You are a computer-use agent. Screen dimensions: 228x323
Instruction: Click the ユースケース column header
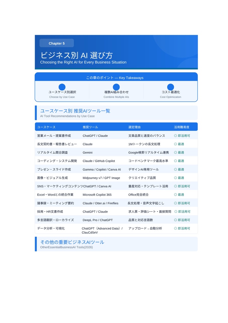[x=46, y=127]
